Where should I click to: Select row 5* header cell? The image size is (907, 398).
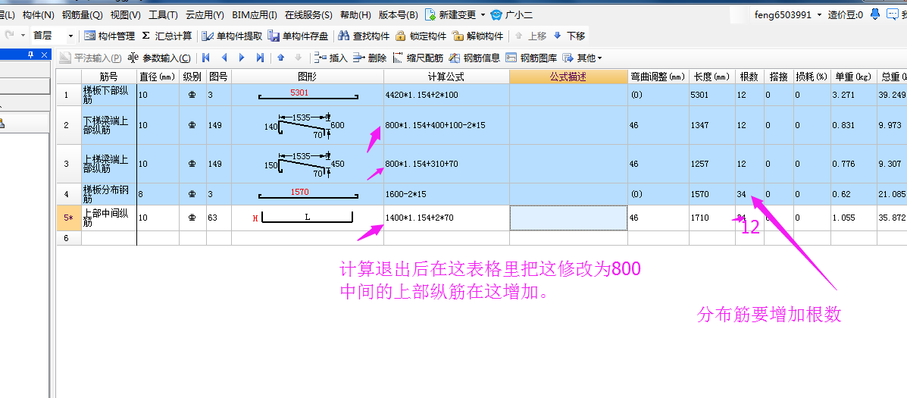pos(69,218)
